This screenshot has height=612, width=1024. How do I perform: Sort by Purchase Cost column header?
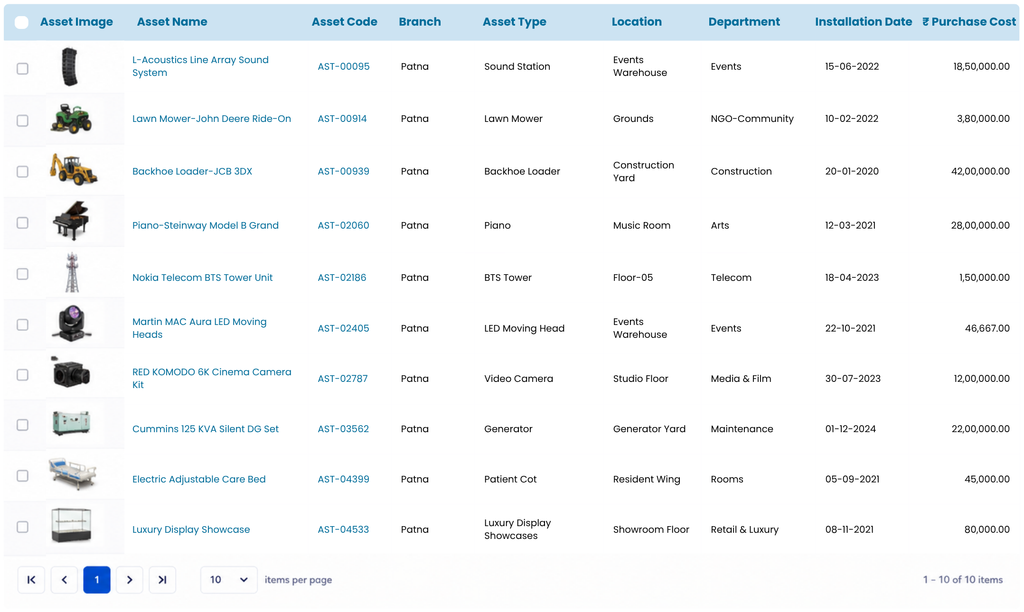(969, 22)
